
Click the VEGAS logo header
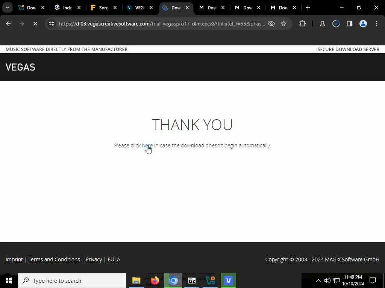(x=20, y=67)
